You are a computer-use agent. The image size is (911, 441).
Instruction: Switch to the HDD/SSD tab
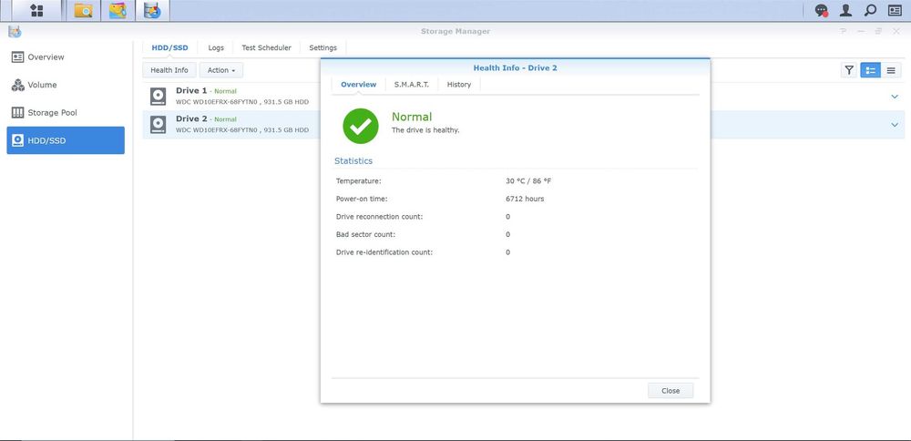(x=169, y=47)
